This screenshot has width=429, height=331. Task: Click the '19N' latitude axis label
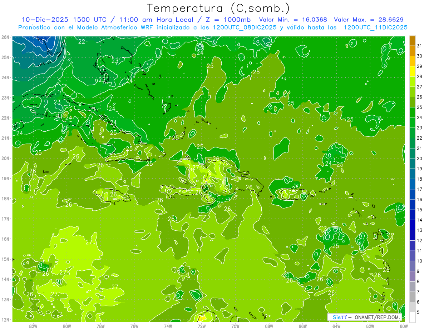click(5, 178)
